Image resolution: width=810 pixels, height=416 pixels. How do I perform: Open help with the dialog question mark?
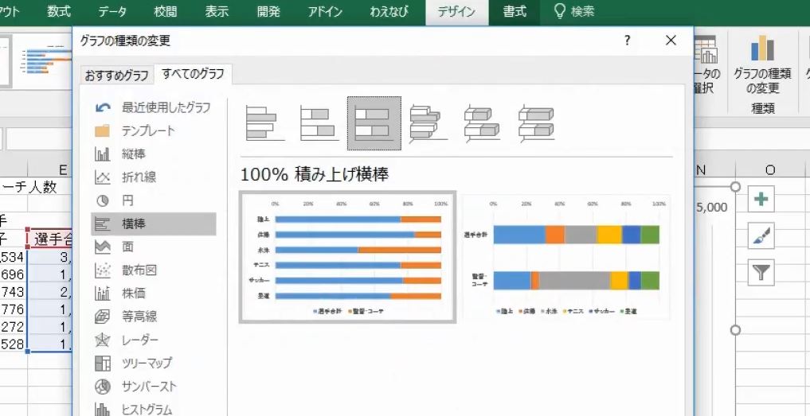pyautogui.click(x=627, y=41)
